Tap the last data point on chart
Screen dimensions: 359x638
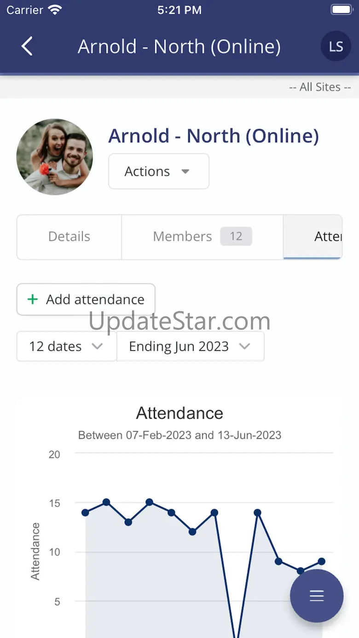click(x=321, y=561)
